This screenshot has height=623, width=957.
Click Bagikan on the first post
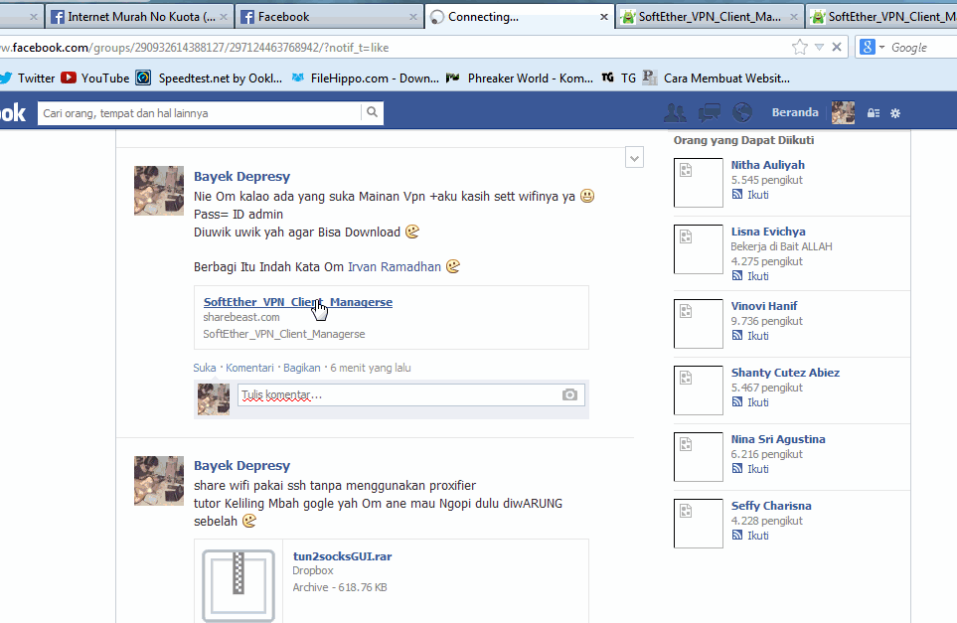(x=301, y=368)
